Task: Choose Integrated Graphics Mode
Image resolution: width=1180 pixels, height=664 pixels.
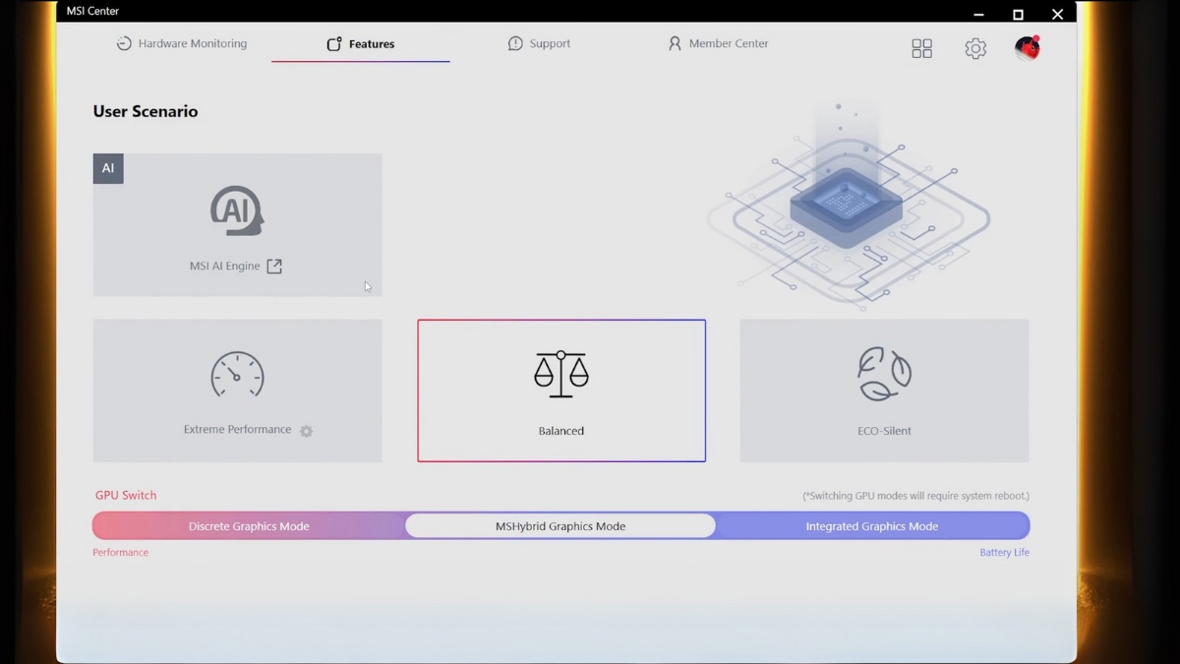Action: click(x=872, y=526)
